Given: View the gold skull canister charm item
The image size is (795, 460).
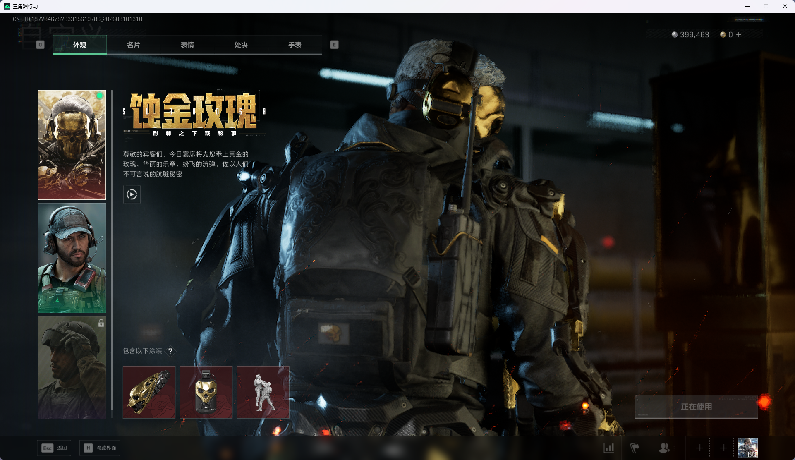Looking at the screenshot, I should point(206,392).
